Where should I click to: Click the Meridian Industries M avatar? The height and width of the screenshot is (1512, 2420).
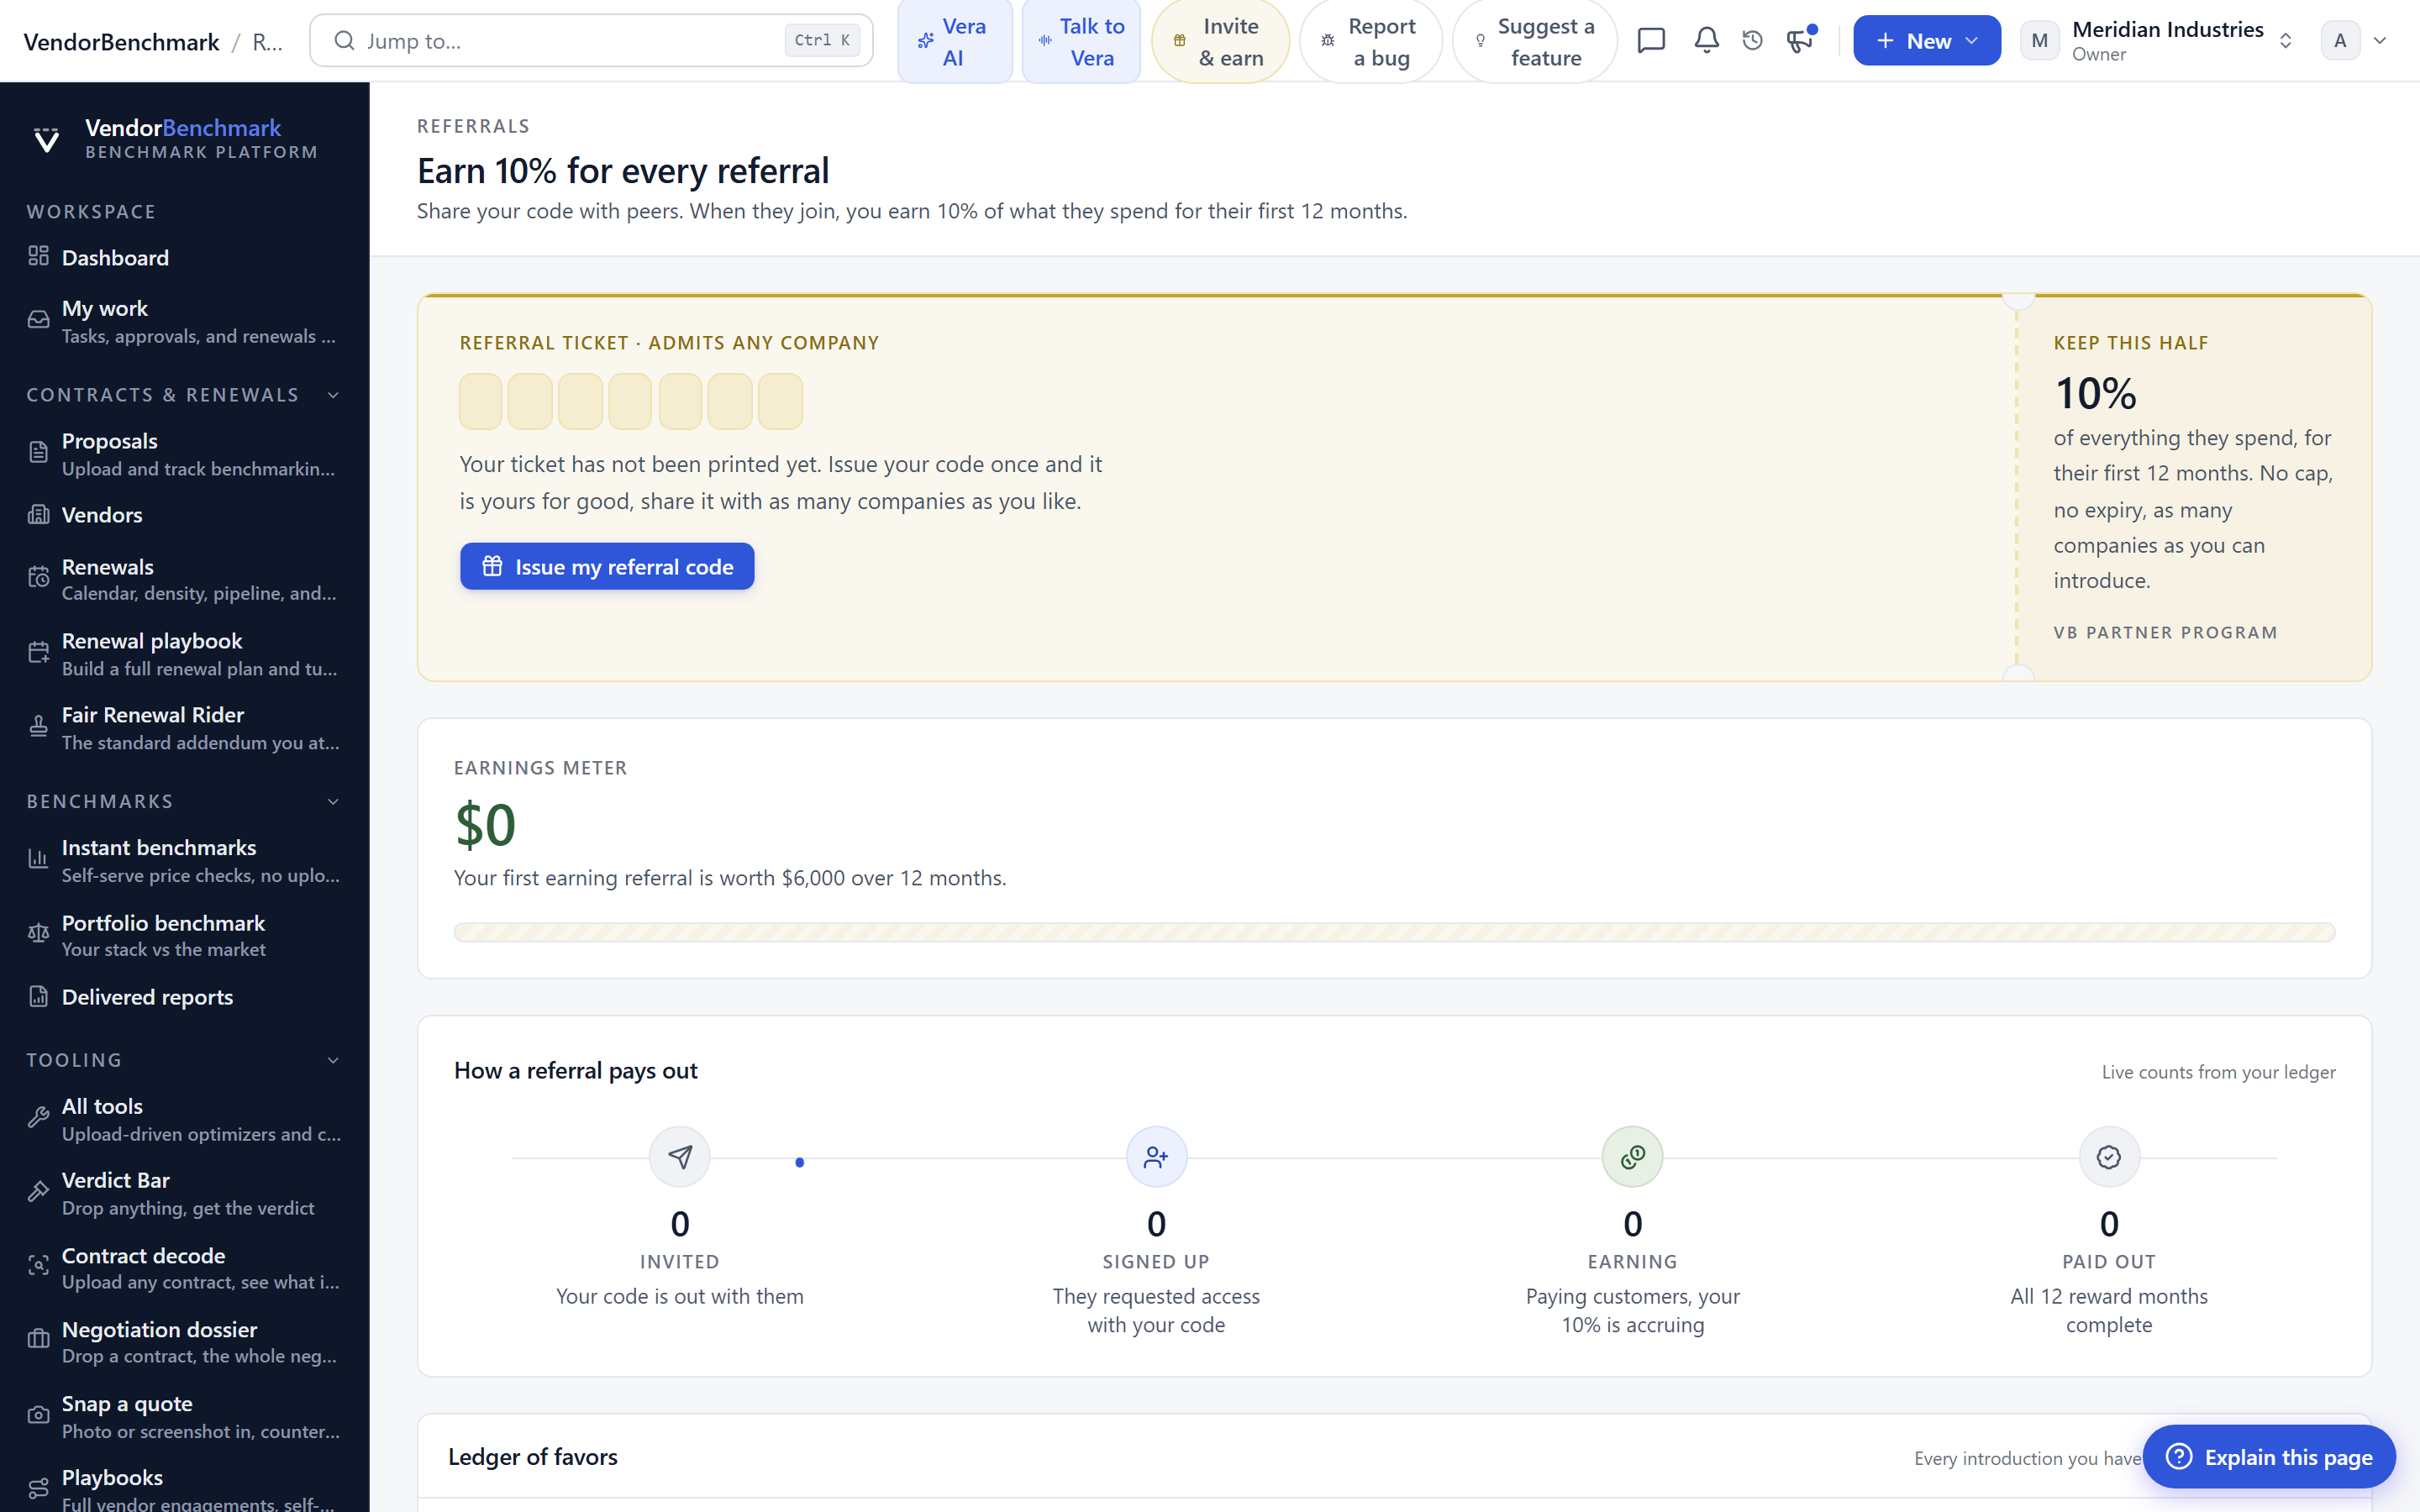click(x=2039, y=41)
